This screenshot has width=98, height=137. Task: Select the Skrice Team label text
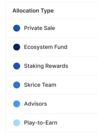(x=40, y=85)
